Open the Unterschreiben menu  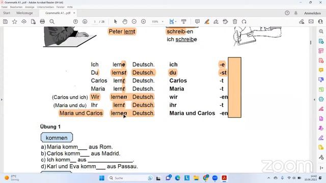pos(45,7)
